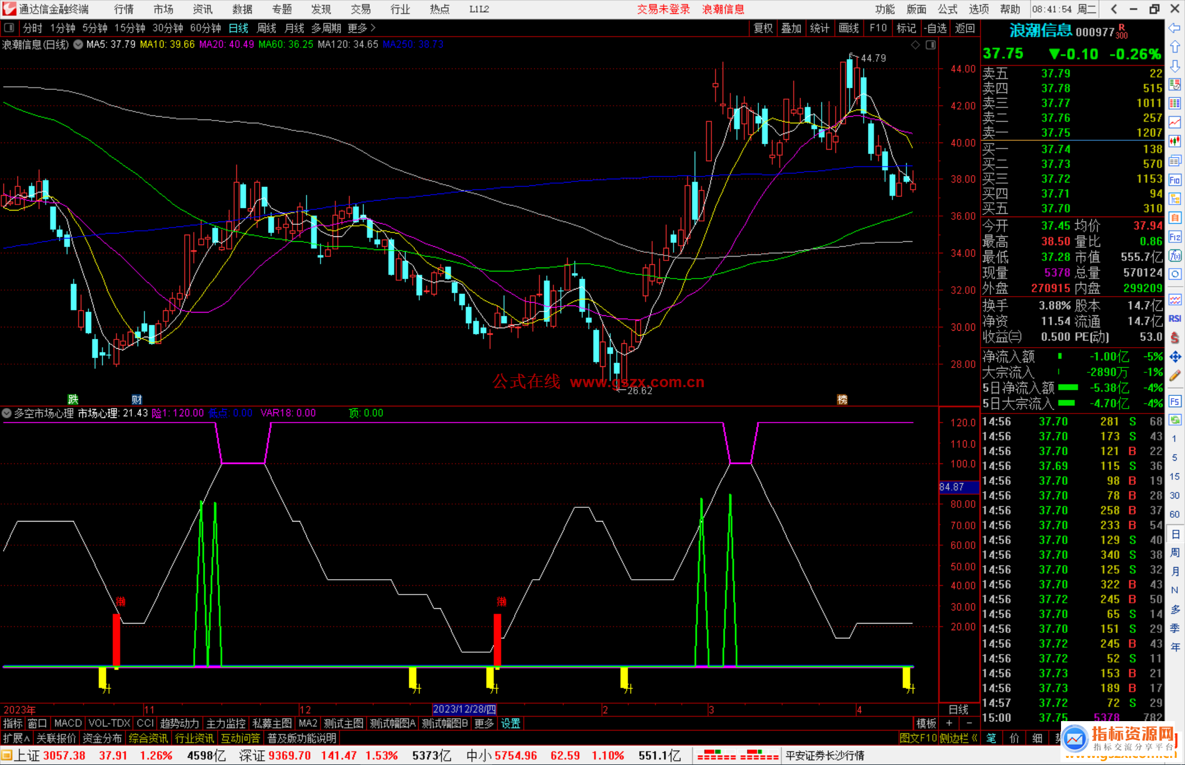This screenshot has height=765, width=1185.
Task: Open the 复权 adjustment menu
Action: pos(763,28)
